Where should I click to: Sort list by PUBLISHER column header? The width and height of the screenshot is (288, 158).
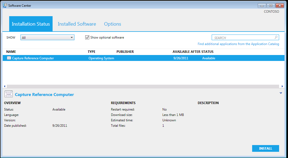tap(125, 51)
